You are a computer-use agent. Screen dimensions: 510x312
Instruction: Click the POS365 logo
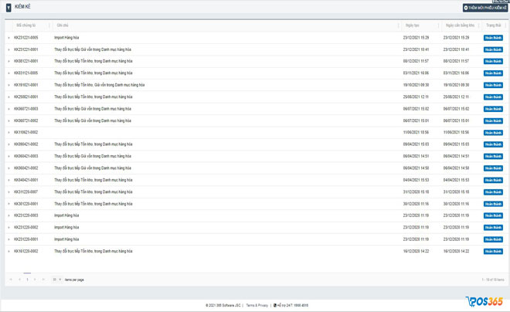pos(484,302)
